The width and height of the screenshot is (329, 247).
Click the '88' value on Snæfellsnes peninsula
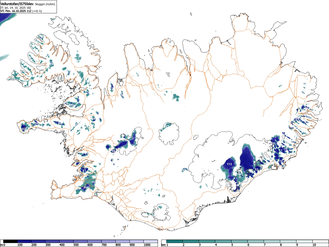[x=36, y=123]
